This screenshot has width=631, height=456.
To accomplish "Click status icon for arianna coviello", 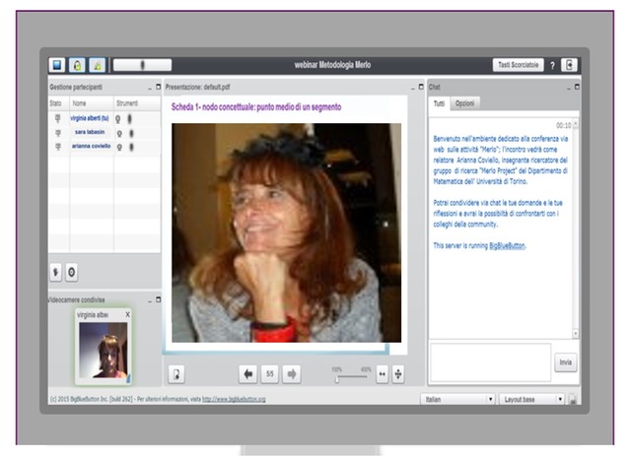I will click(x=58, y=147).
